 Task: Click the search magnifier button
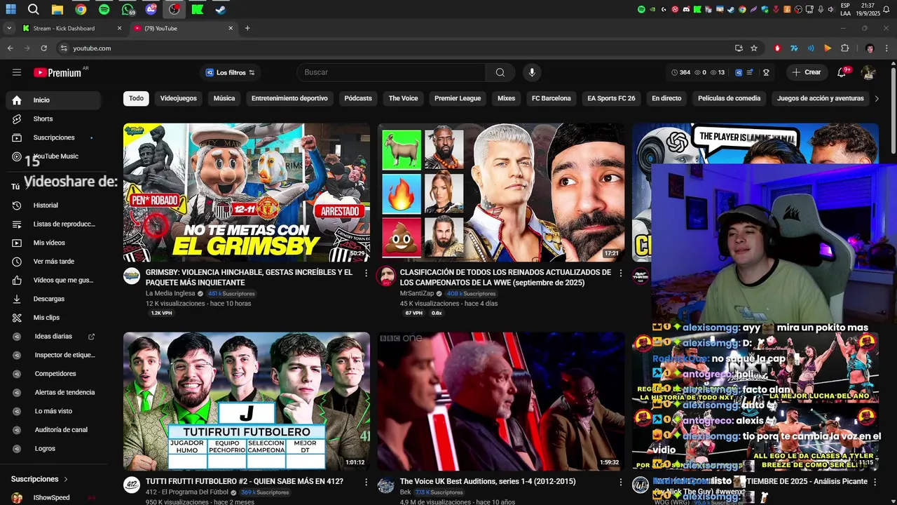pyautogui.click(x=500, y=72)
